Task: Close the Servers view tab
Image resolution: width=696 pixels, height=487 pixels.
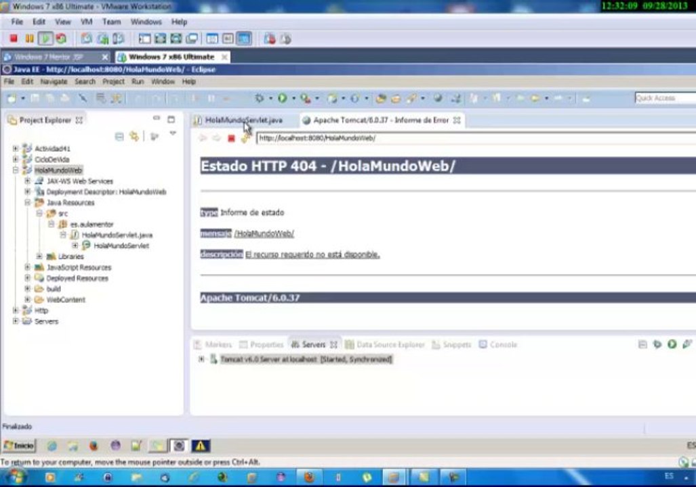Action: tap(334, 344)
